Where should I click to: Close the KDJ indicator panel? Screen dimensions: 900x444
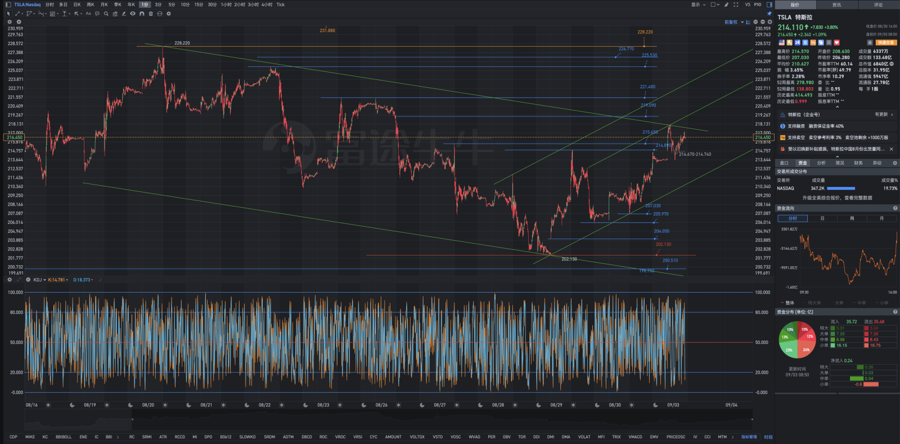pos(28,280)
